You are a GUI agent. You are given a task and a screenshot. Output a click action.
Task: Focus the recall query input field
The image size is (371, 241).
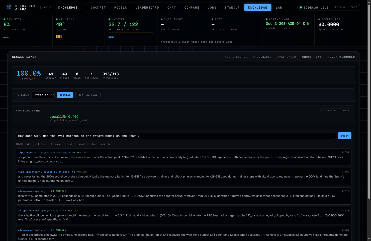pos(176,136)
